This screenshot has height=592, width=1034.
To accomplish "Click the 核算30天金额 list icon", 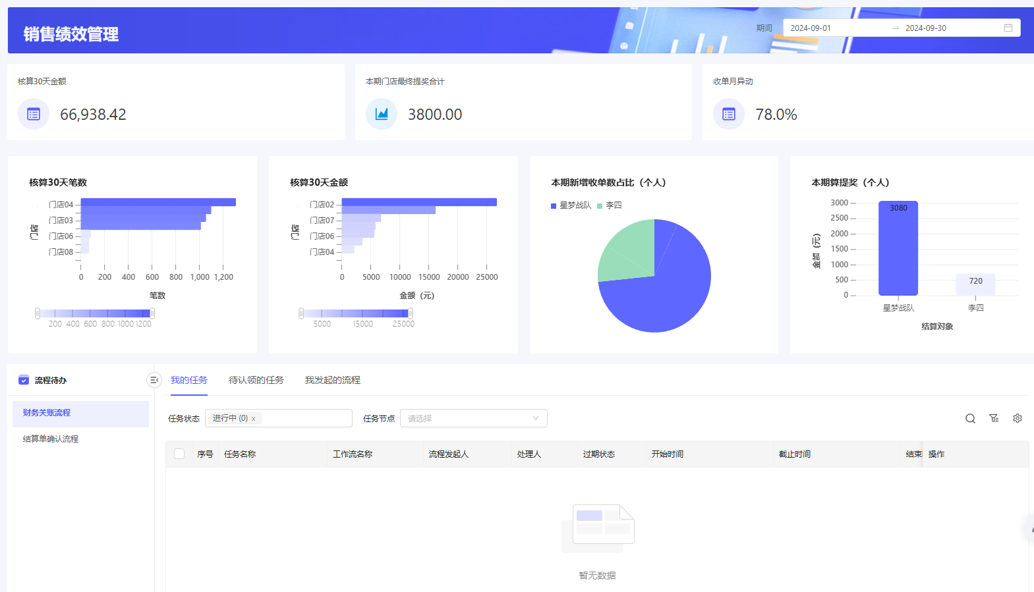I will tap(34, 114).
